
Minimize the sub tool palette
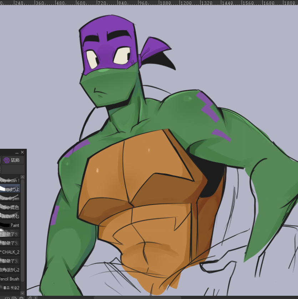point(17,152)
